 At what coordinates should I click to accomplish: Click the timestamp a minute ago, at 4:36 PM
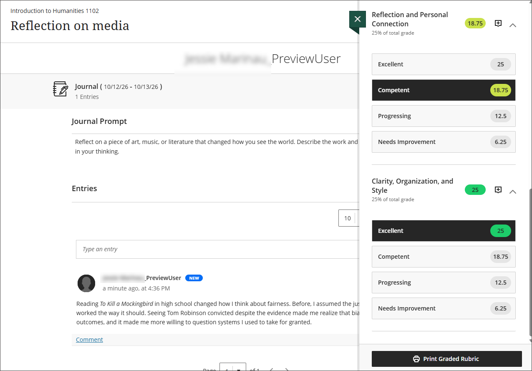click(136, 288)
